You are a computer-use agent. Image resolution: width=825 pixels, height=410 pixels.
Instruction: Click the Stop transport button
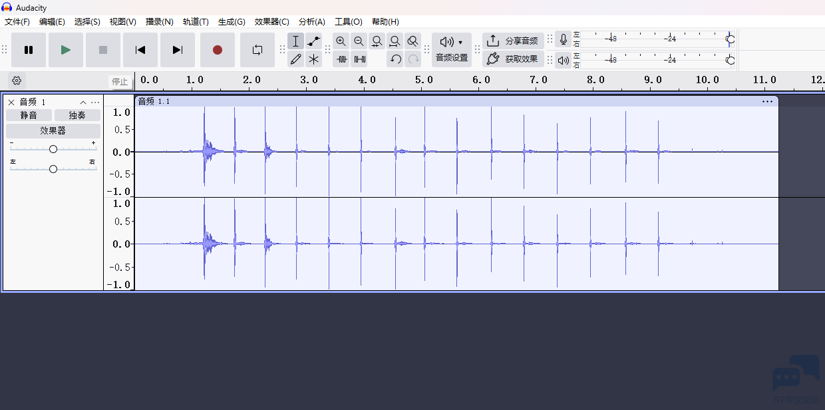pyautogui.click(x=103, y=50)
